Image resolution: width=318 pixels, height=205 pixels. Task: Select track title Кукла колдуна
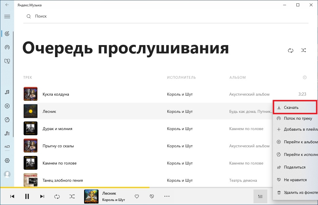pos(56,94)
